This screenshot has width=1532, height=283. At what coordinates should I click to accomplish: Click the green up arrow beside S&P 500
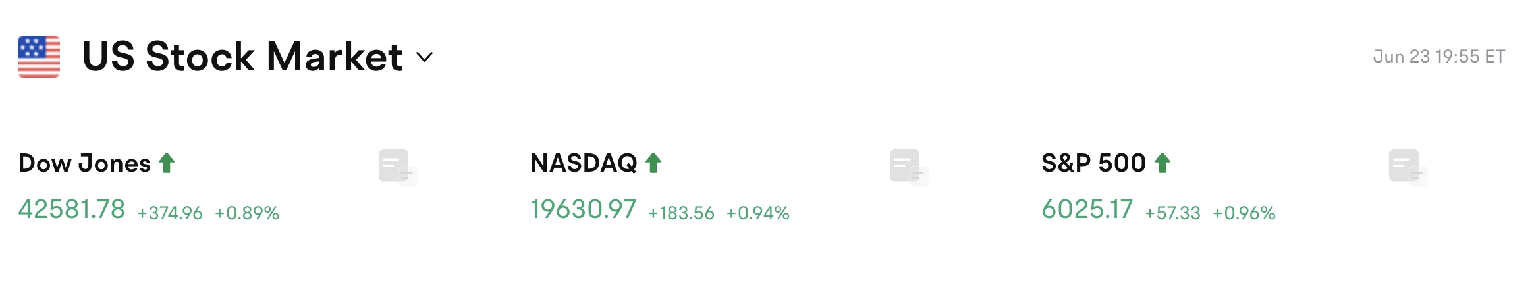[x=1163, y=163]
